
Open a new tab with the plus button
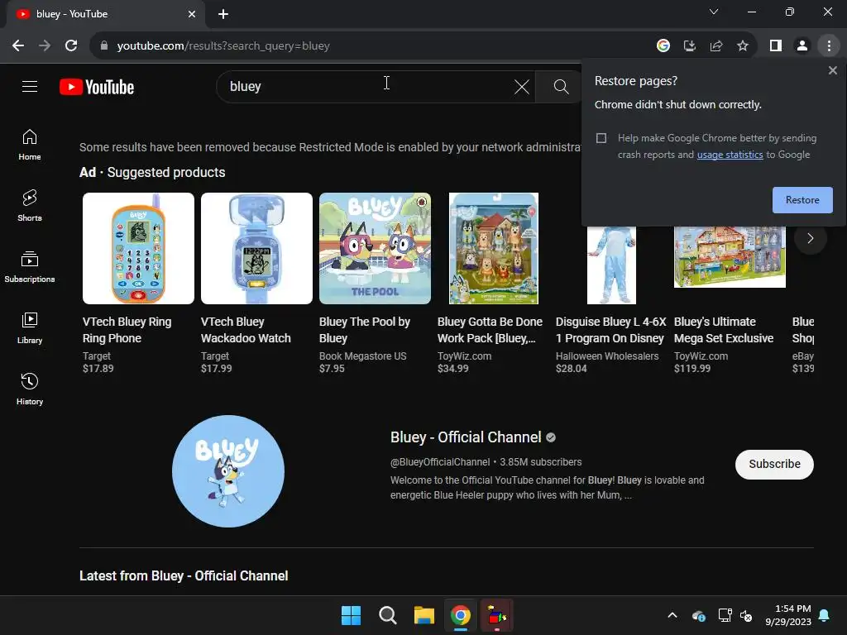tap(223, 14)
